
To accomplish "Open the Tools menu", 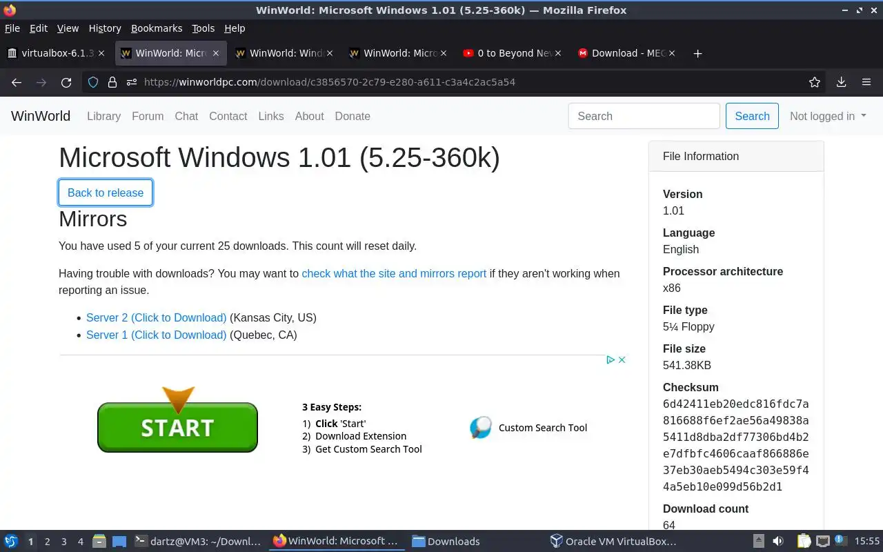I will click(x=203, y=28).
